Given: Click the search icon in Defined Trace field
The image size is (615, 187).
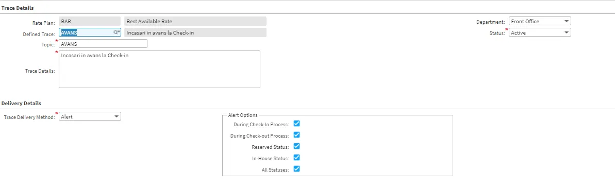Looking at the screenshot, I should click(x=117, y=32).
